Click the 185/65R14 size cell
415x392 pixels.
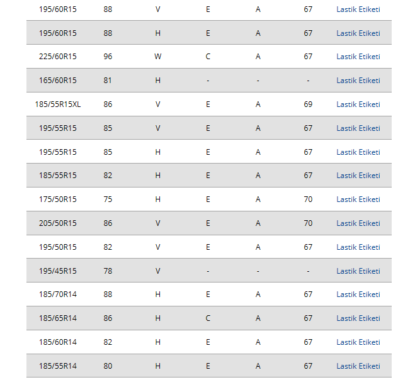pyautogui.click(x=58, y=318)
